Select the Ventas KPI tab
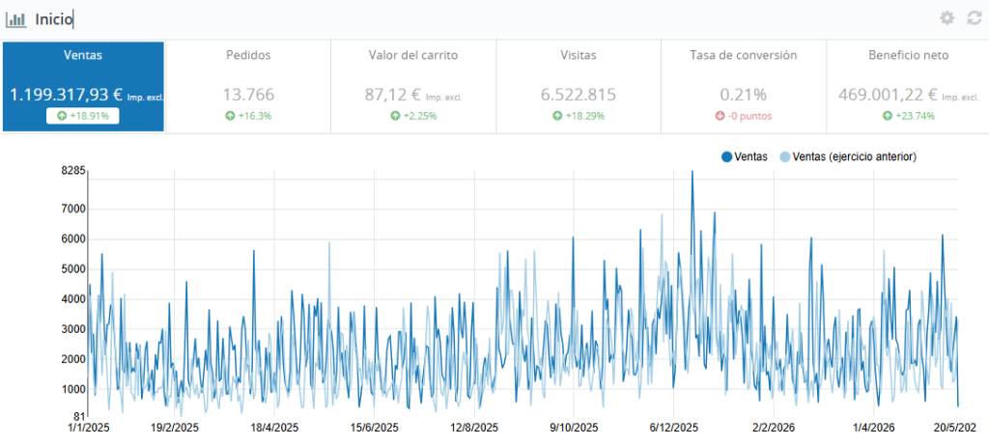This screenshot has height=446, width=989. point(83,87)
